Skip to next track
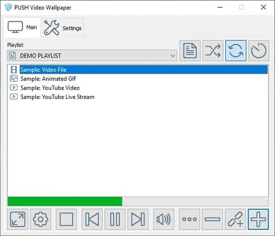 (x=138, y=219)
